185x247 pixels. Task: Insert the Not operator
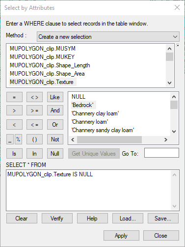[x=55, y=139]
